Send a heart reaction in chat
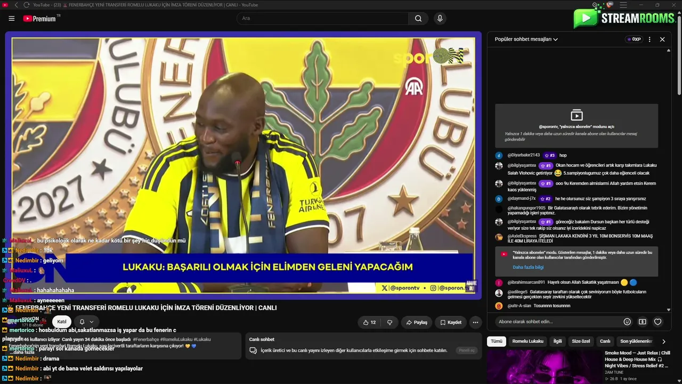 (x=657, y=322)
